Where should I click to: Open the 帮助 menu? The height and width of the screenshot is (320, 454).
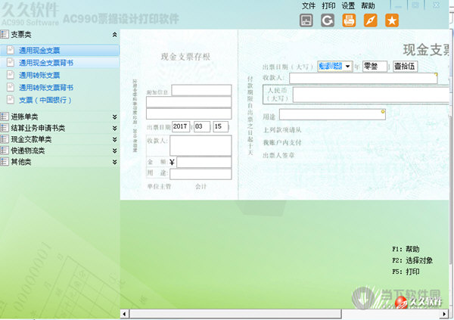(x=368, y=5)
